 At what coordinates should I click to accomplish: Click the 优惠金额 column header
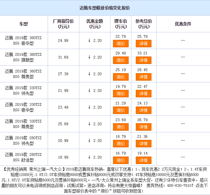point(95,24)
